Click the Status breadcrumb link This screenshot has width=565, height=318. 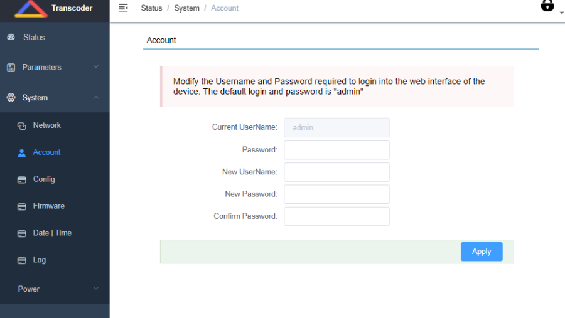(x=151, y=8)
